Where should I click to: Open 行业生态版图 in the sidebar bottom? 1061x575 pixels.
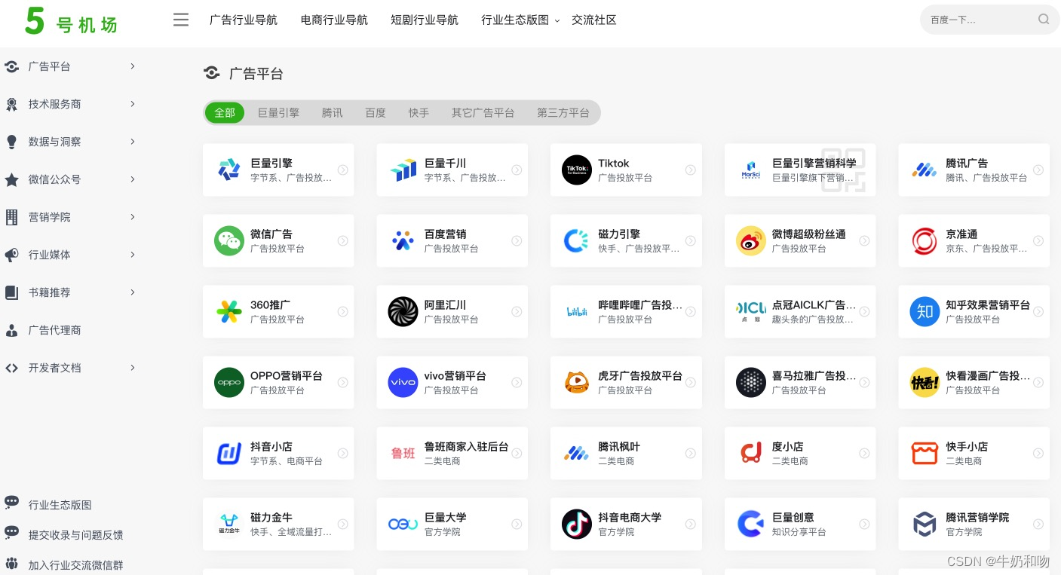click(60, 505)
